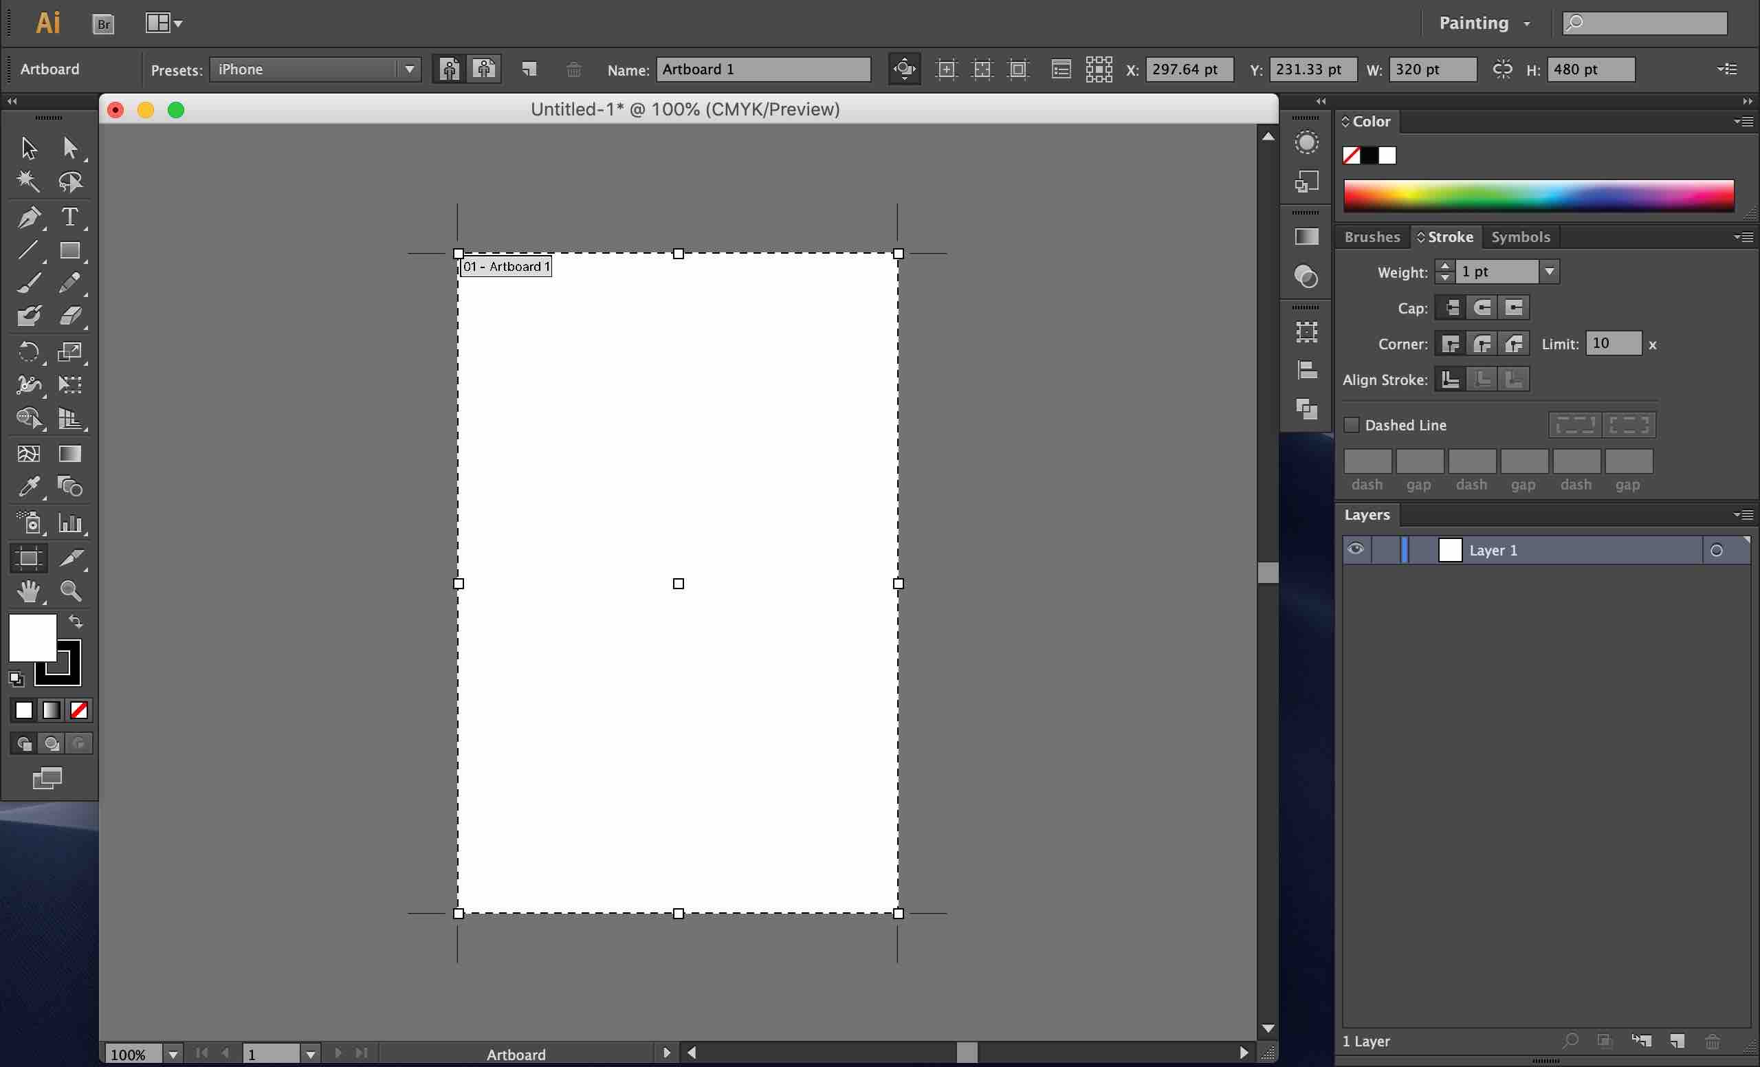The image size is (1760, 1067).
Task: Open the artboard Presets dropdown
Action: point(409,69)
